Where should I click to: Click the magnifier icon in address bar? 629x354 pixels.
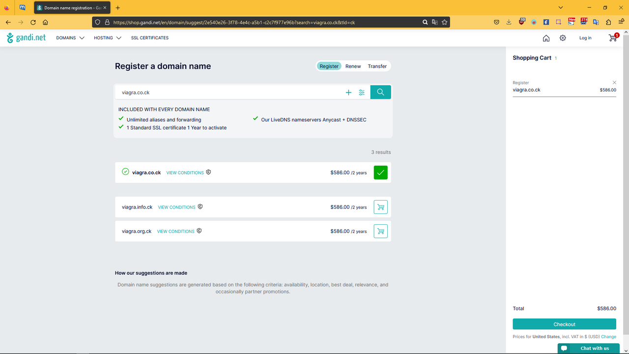click(425, 22)
